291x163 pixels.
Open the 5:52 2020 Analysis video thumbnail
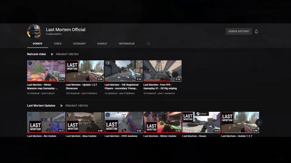pos(124,122)
